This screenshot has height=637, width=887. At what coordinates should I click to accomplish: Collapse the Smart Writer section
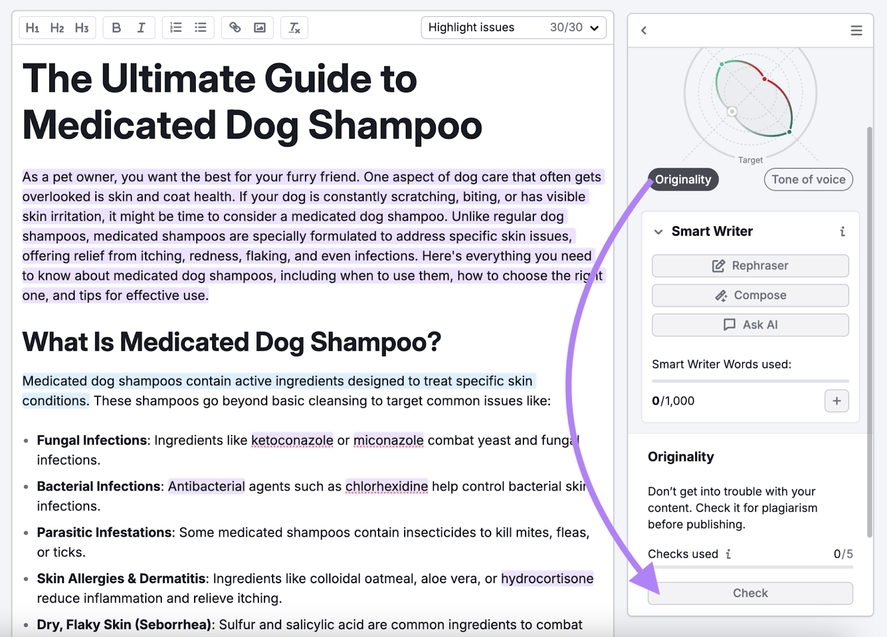click(659, 232)
